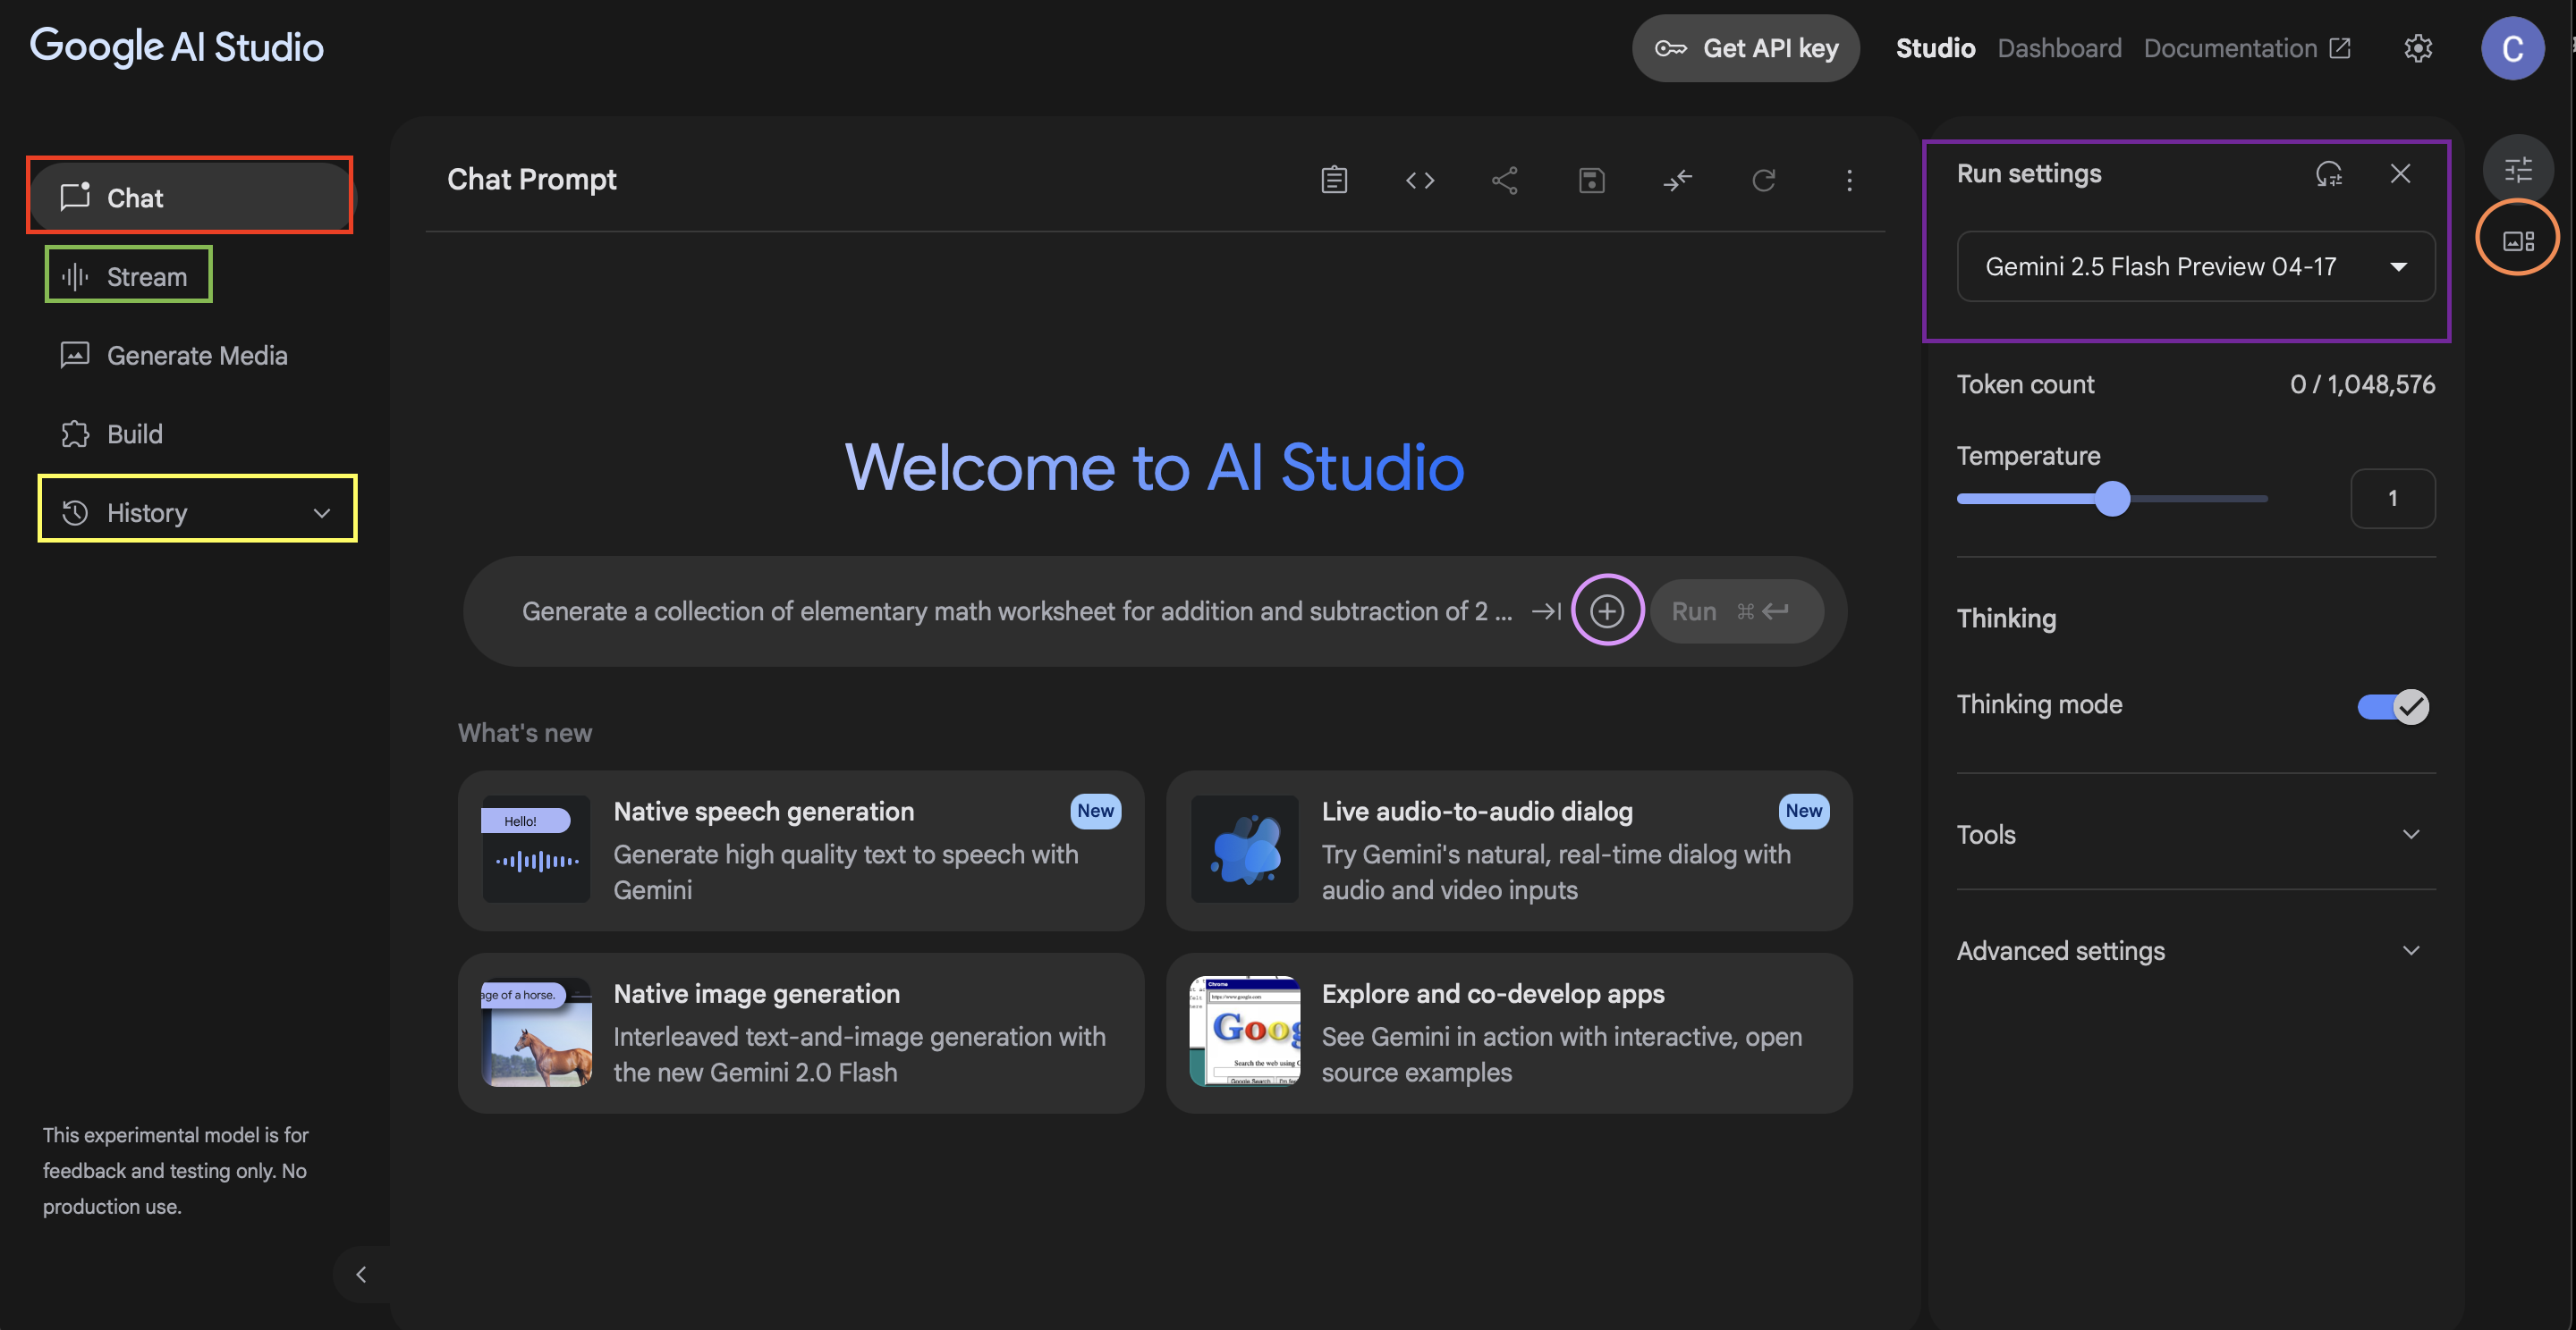Open the Gemini 2.5 Flash model dropdown

(2195, 266)
